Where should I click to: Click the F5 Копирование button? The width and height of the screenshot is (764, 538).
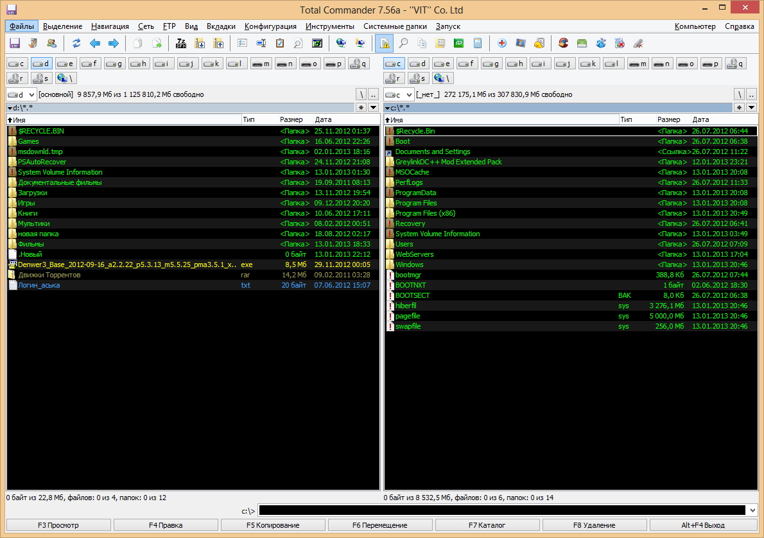coord(273,525)
